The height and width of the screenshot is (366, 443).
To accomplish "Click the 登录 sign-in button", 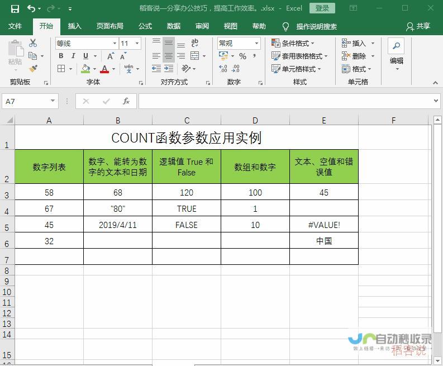I will [x=322, y=8].
